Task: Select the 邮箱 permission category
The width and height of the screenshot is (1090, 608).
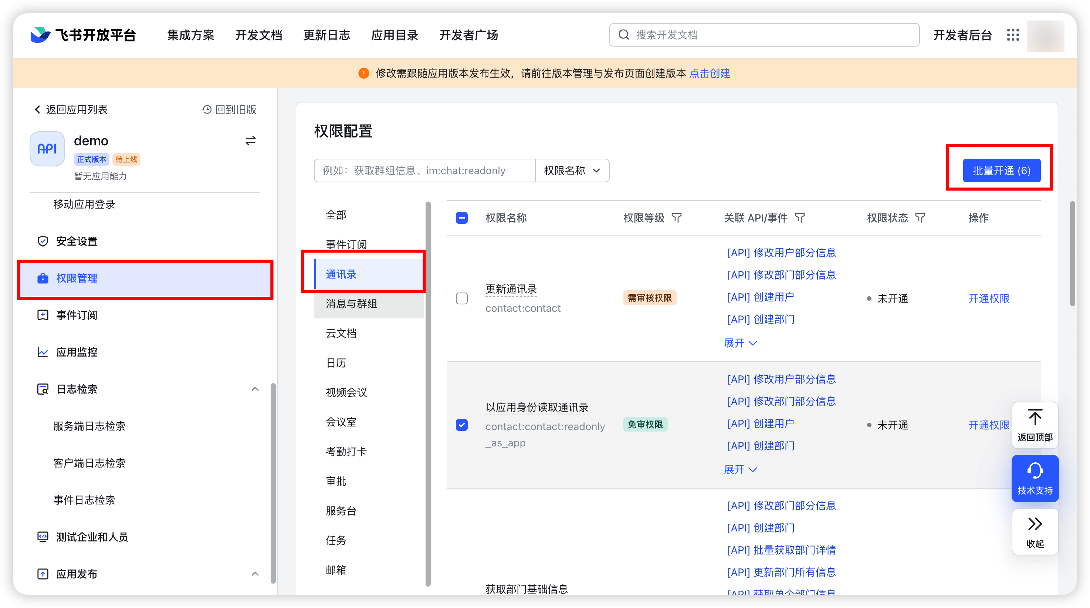Action: coord(369,570)
